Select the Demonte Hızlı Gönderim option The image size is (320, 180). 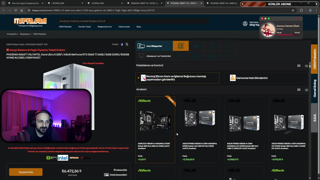(x=266, y=78)
